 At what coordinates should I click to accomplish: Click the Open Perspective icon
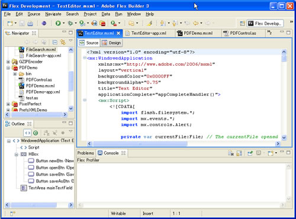click(243, 24)
